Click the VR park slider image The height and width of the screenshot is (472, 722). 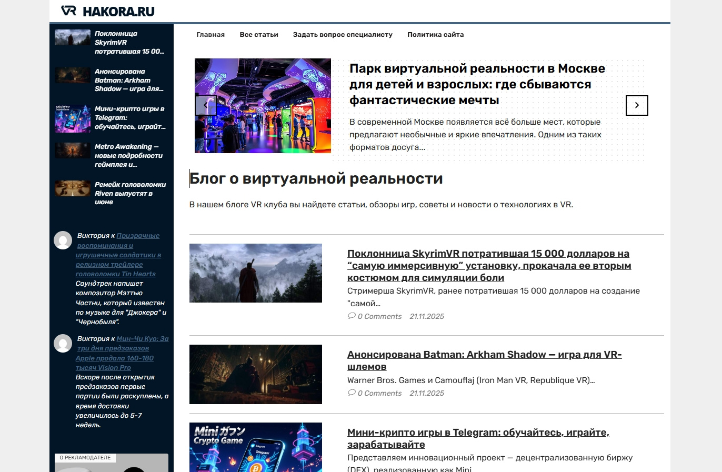pos(263,106)
